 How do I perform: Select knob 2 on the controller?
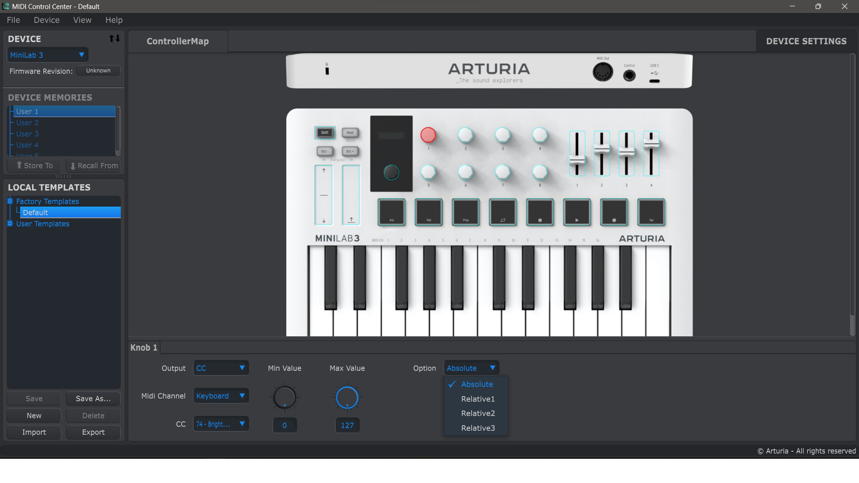465,135
